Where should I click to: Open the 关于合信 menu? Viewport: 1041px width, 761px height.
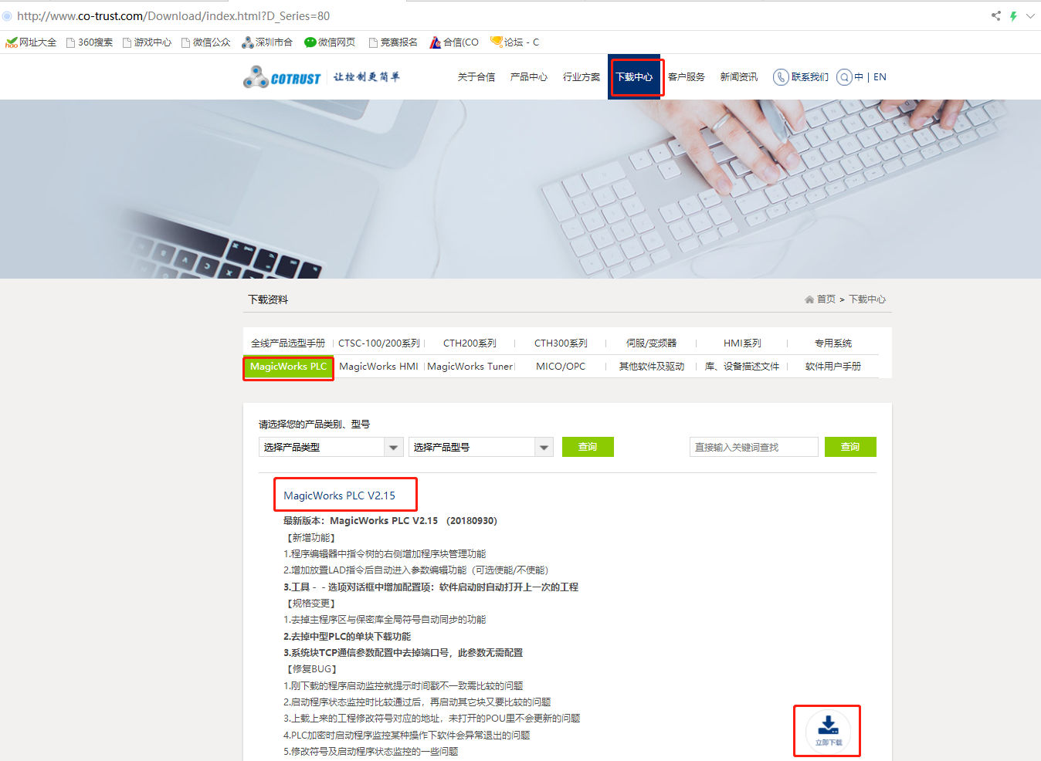[476, 77]
